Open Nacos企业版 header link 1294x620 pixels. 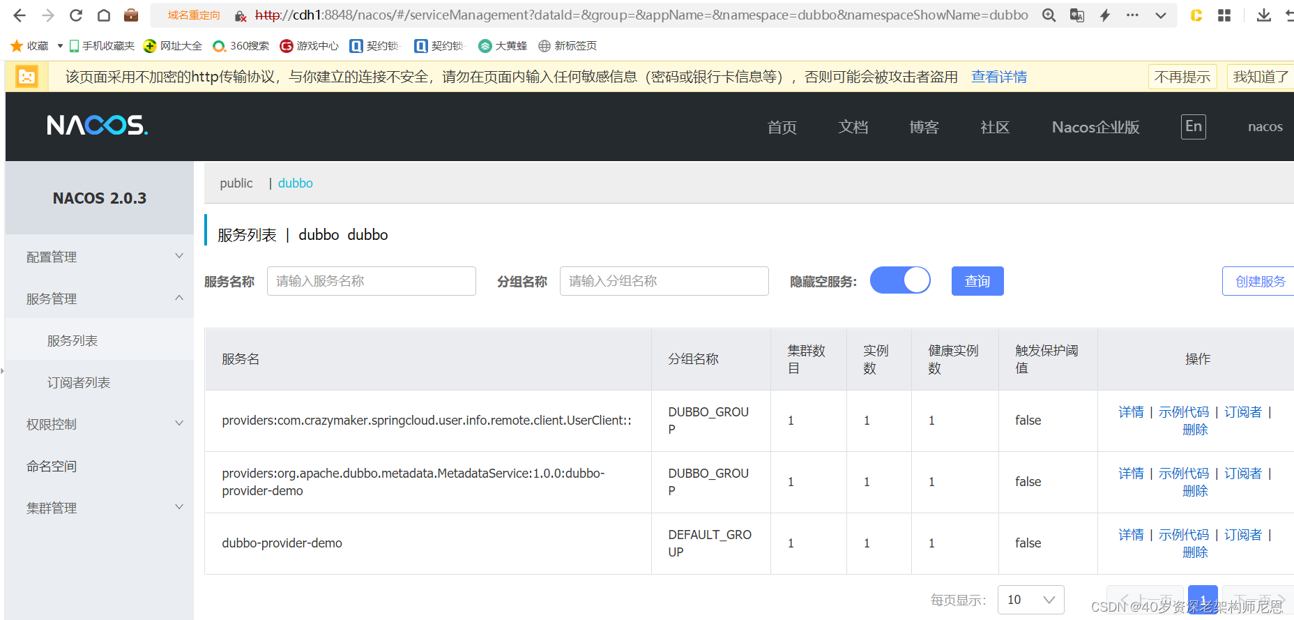click(x=1096, y=127)
